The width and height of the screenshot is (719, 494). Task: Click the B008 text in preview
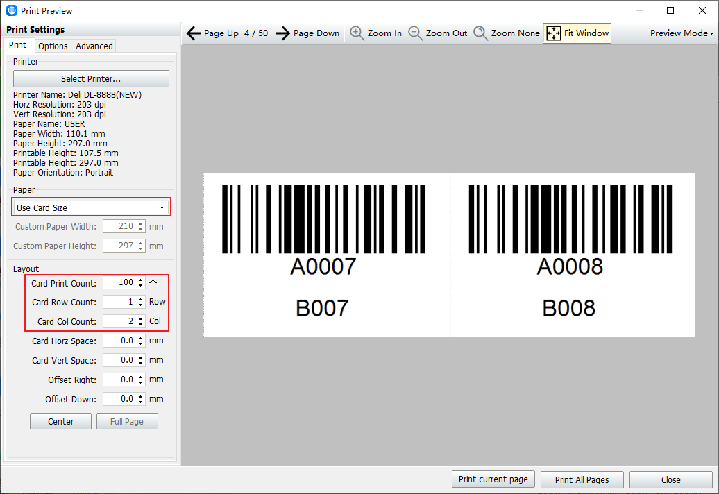tap(569, 308)
